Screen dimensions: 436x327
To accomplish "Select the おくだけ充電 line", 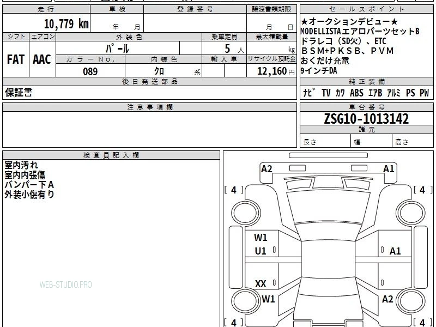I will coord(325,60).
